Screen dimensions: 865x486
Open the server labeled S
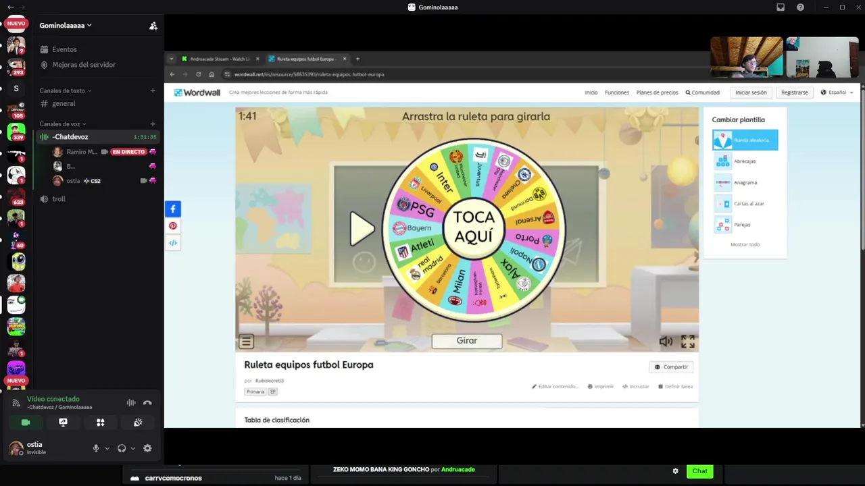16,88
